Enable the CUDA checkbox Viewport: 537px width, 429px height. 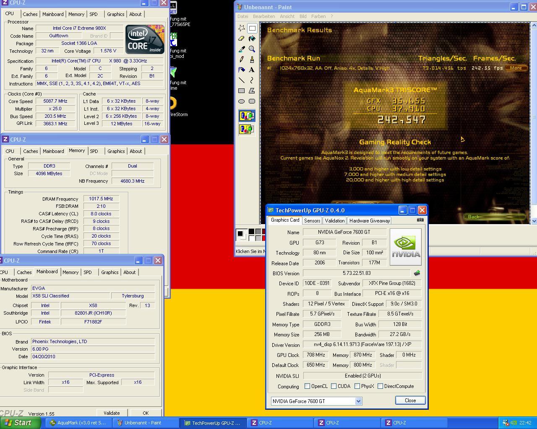click(334, 386)
